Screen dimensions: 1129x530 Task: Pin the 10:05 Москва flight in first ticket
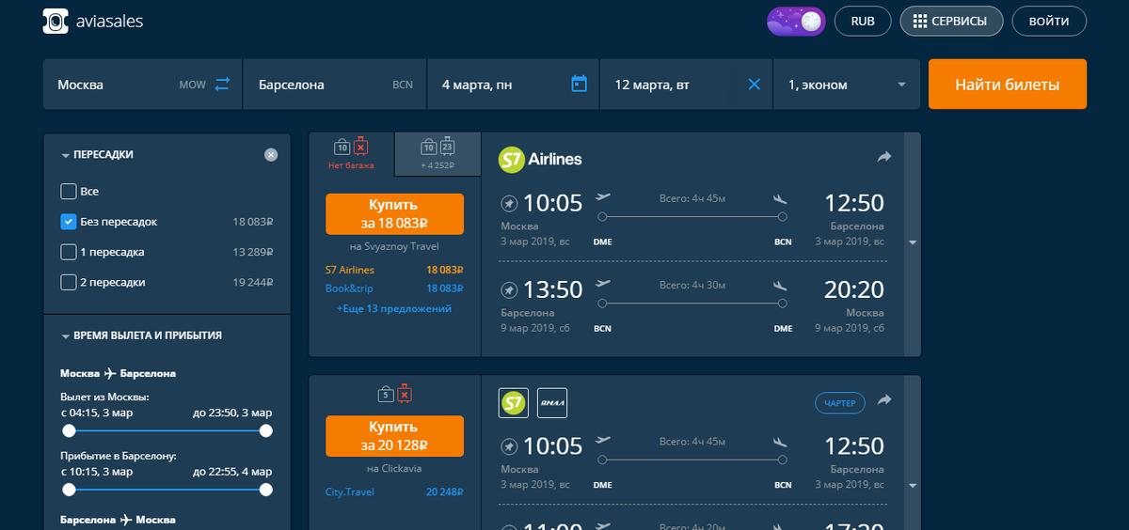(x=508, y=203)
